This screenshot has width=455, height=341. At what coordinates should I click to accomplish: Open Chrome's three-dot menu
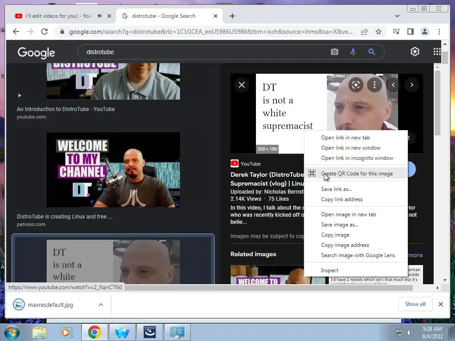(x=439, y=32)
